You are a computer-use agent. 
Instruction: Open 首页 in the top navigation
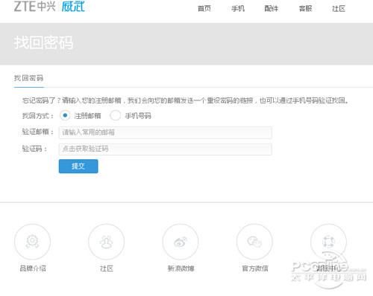(204, 9)
